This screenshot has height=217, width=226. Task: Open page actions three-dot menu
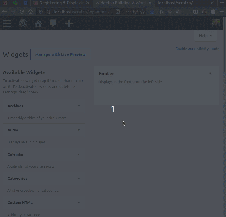click(x=128, y=12)
